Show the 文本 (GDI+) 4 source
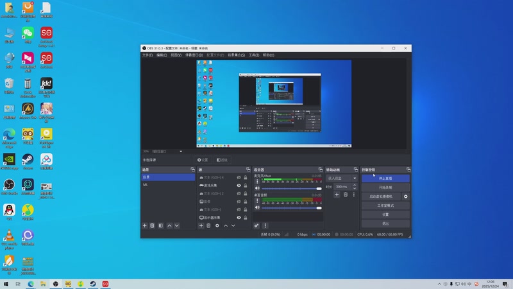Screen dimensions: 513x289 (x=239, y=177)
